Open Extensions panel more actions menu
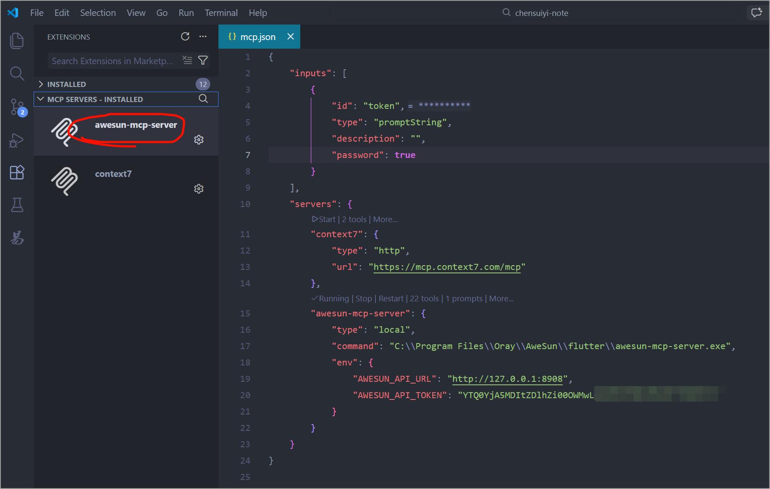Image resolution: width=770 pixels, height=489 pixels. pyautogui.click(x=203, y=37)
